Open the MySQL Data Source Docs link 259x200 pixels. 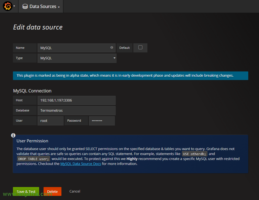pyautogui.click(x=81, y=164)
